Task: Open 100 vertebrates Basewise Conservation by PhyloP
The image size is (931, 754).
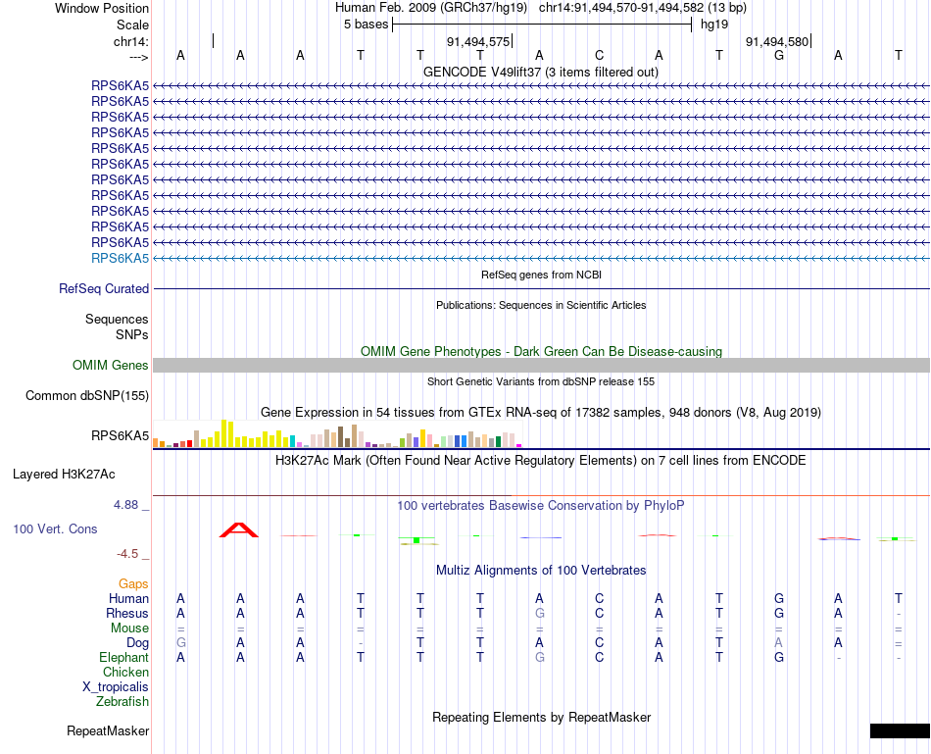Action: click(x=541, y=506)
